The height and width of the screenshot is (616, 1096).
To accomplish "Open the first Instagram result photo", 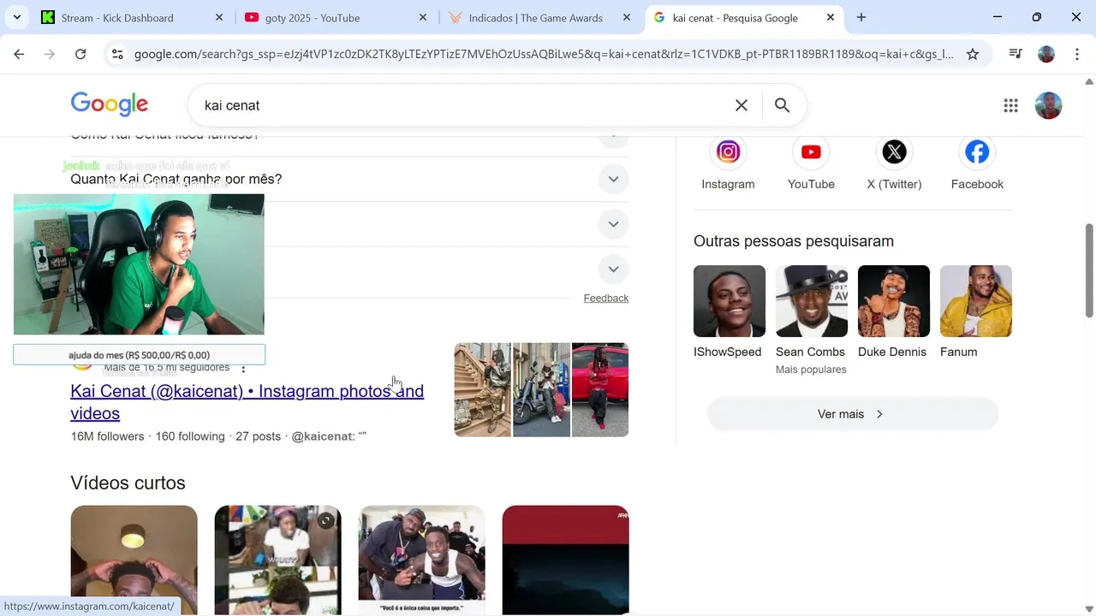I will [482, 390].
